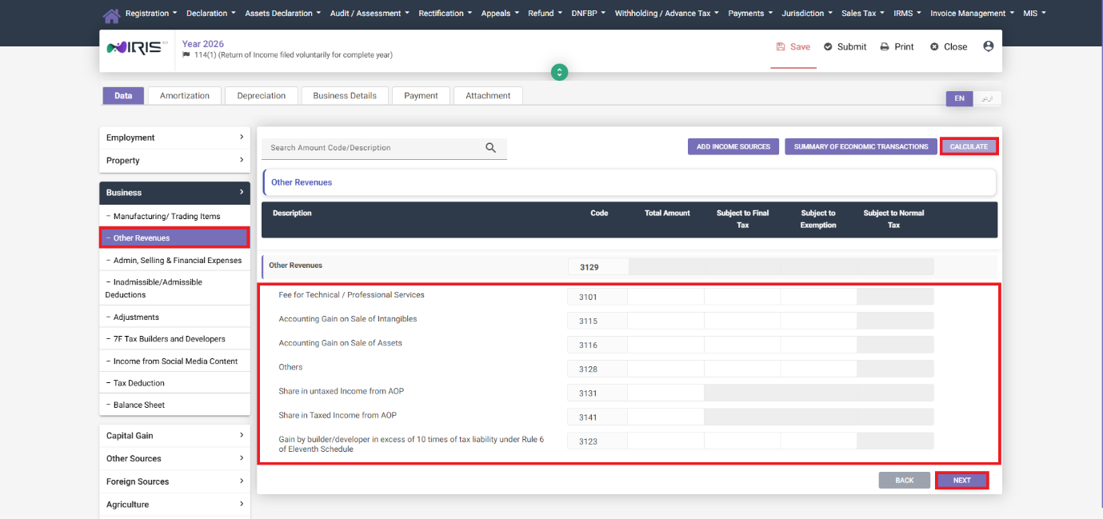Click the green collapse header toggle

tap(560, 72)
